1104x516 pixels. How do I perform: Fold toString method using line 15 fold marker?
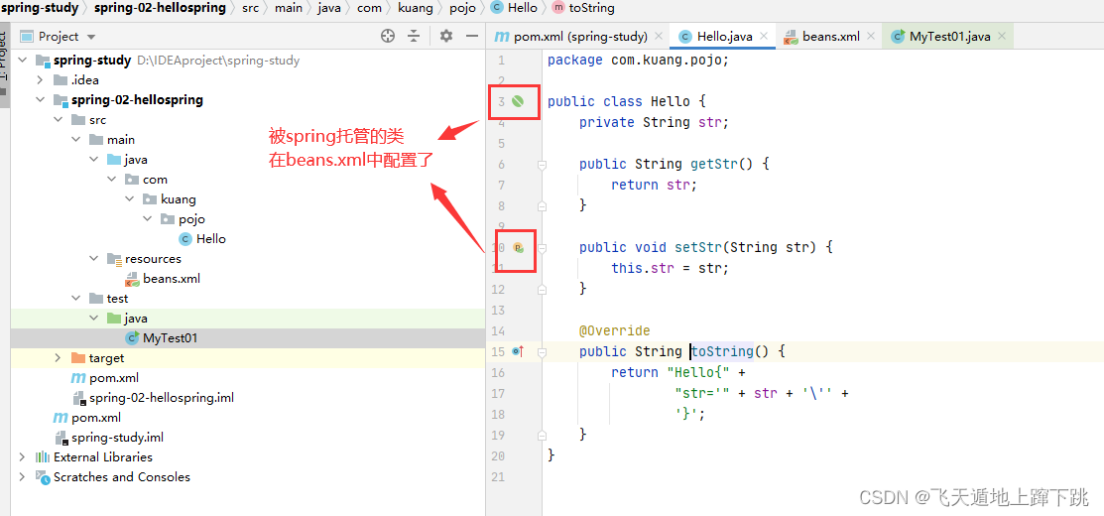pos(543,351)
